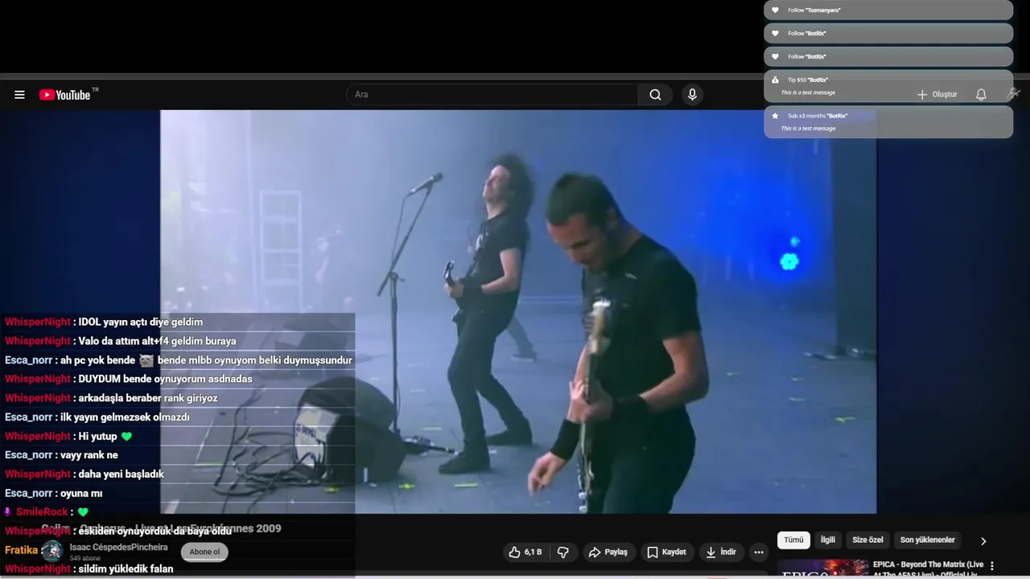Download the video with İndir
The image size is (1030, 579).
(720, 552)
